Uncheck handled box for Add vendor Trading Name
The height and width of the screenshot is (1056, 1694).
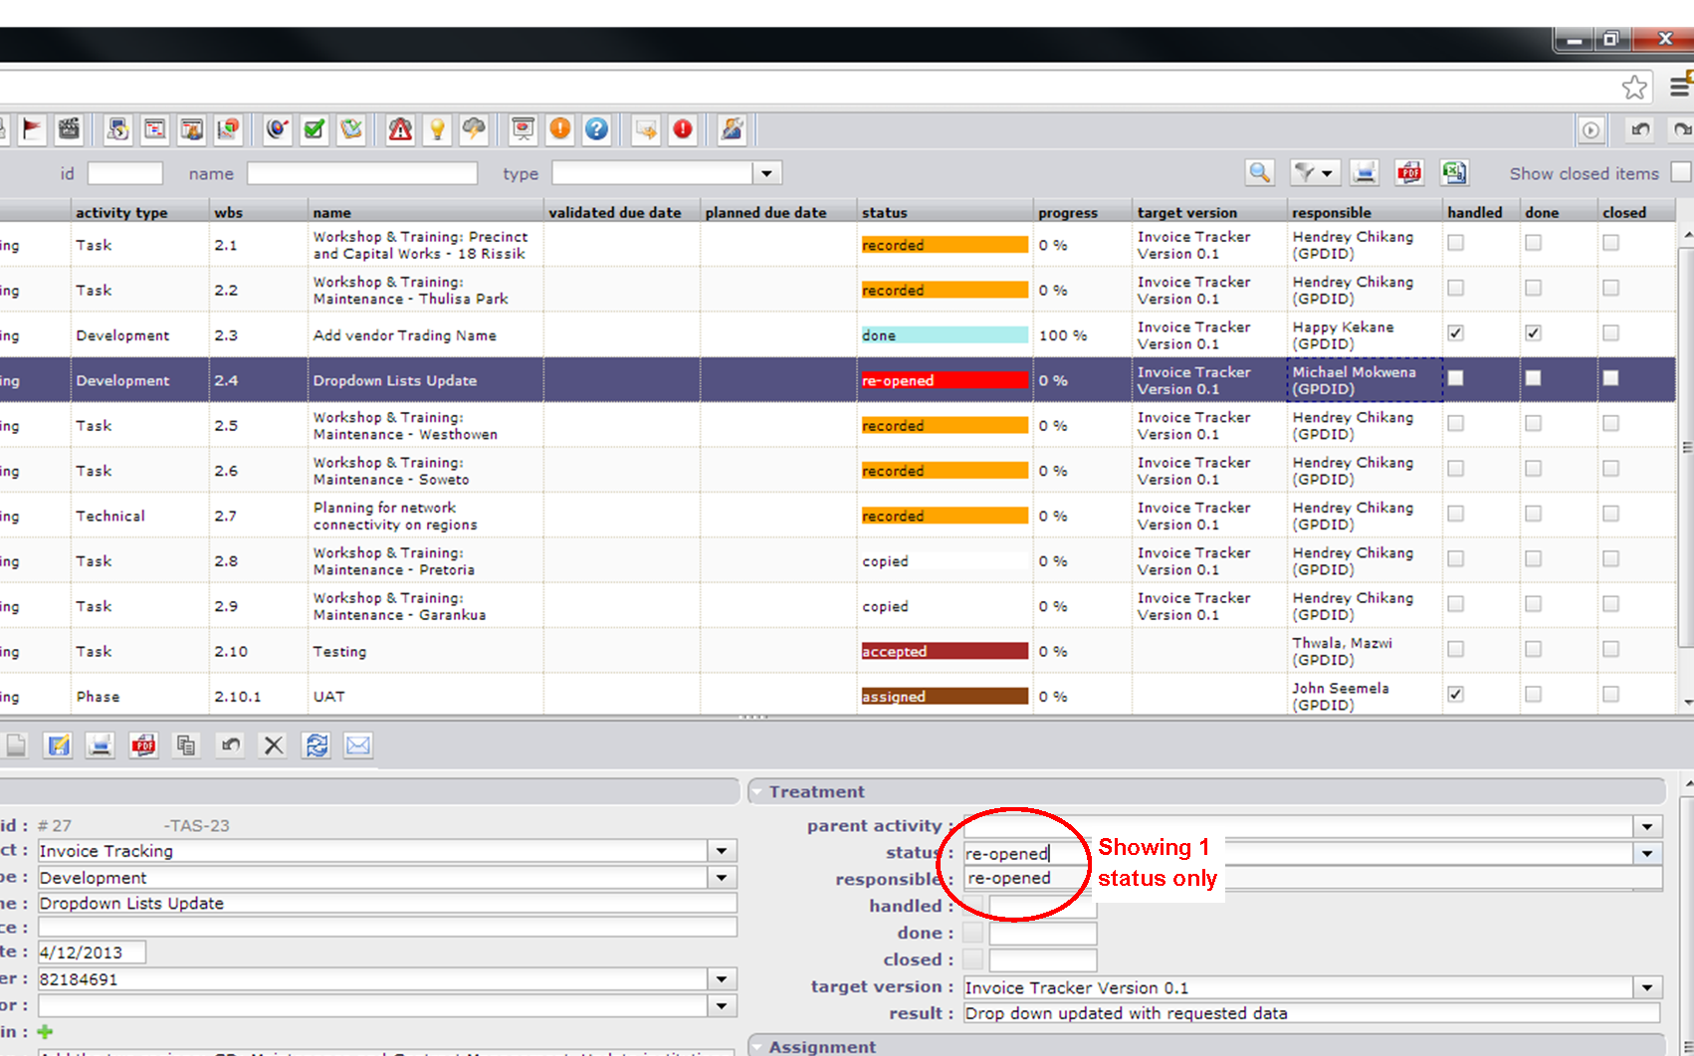coord(1455,333)
